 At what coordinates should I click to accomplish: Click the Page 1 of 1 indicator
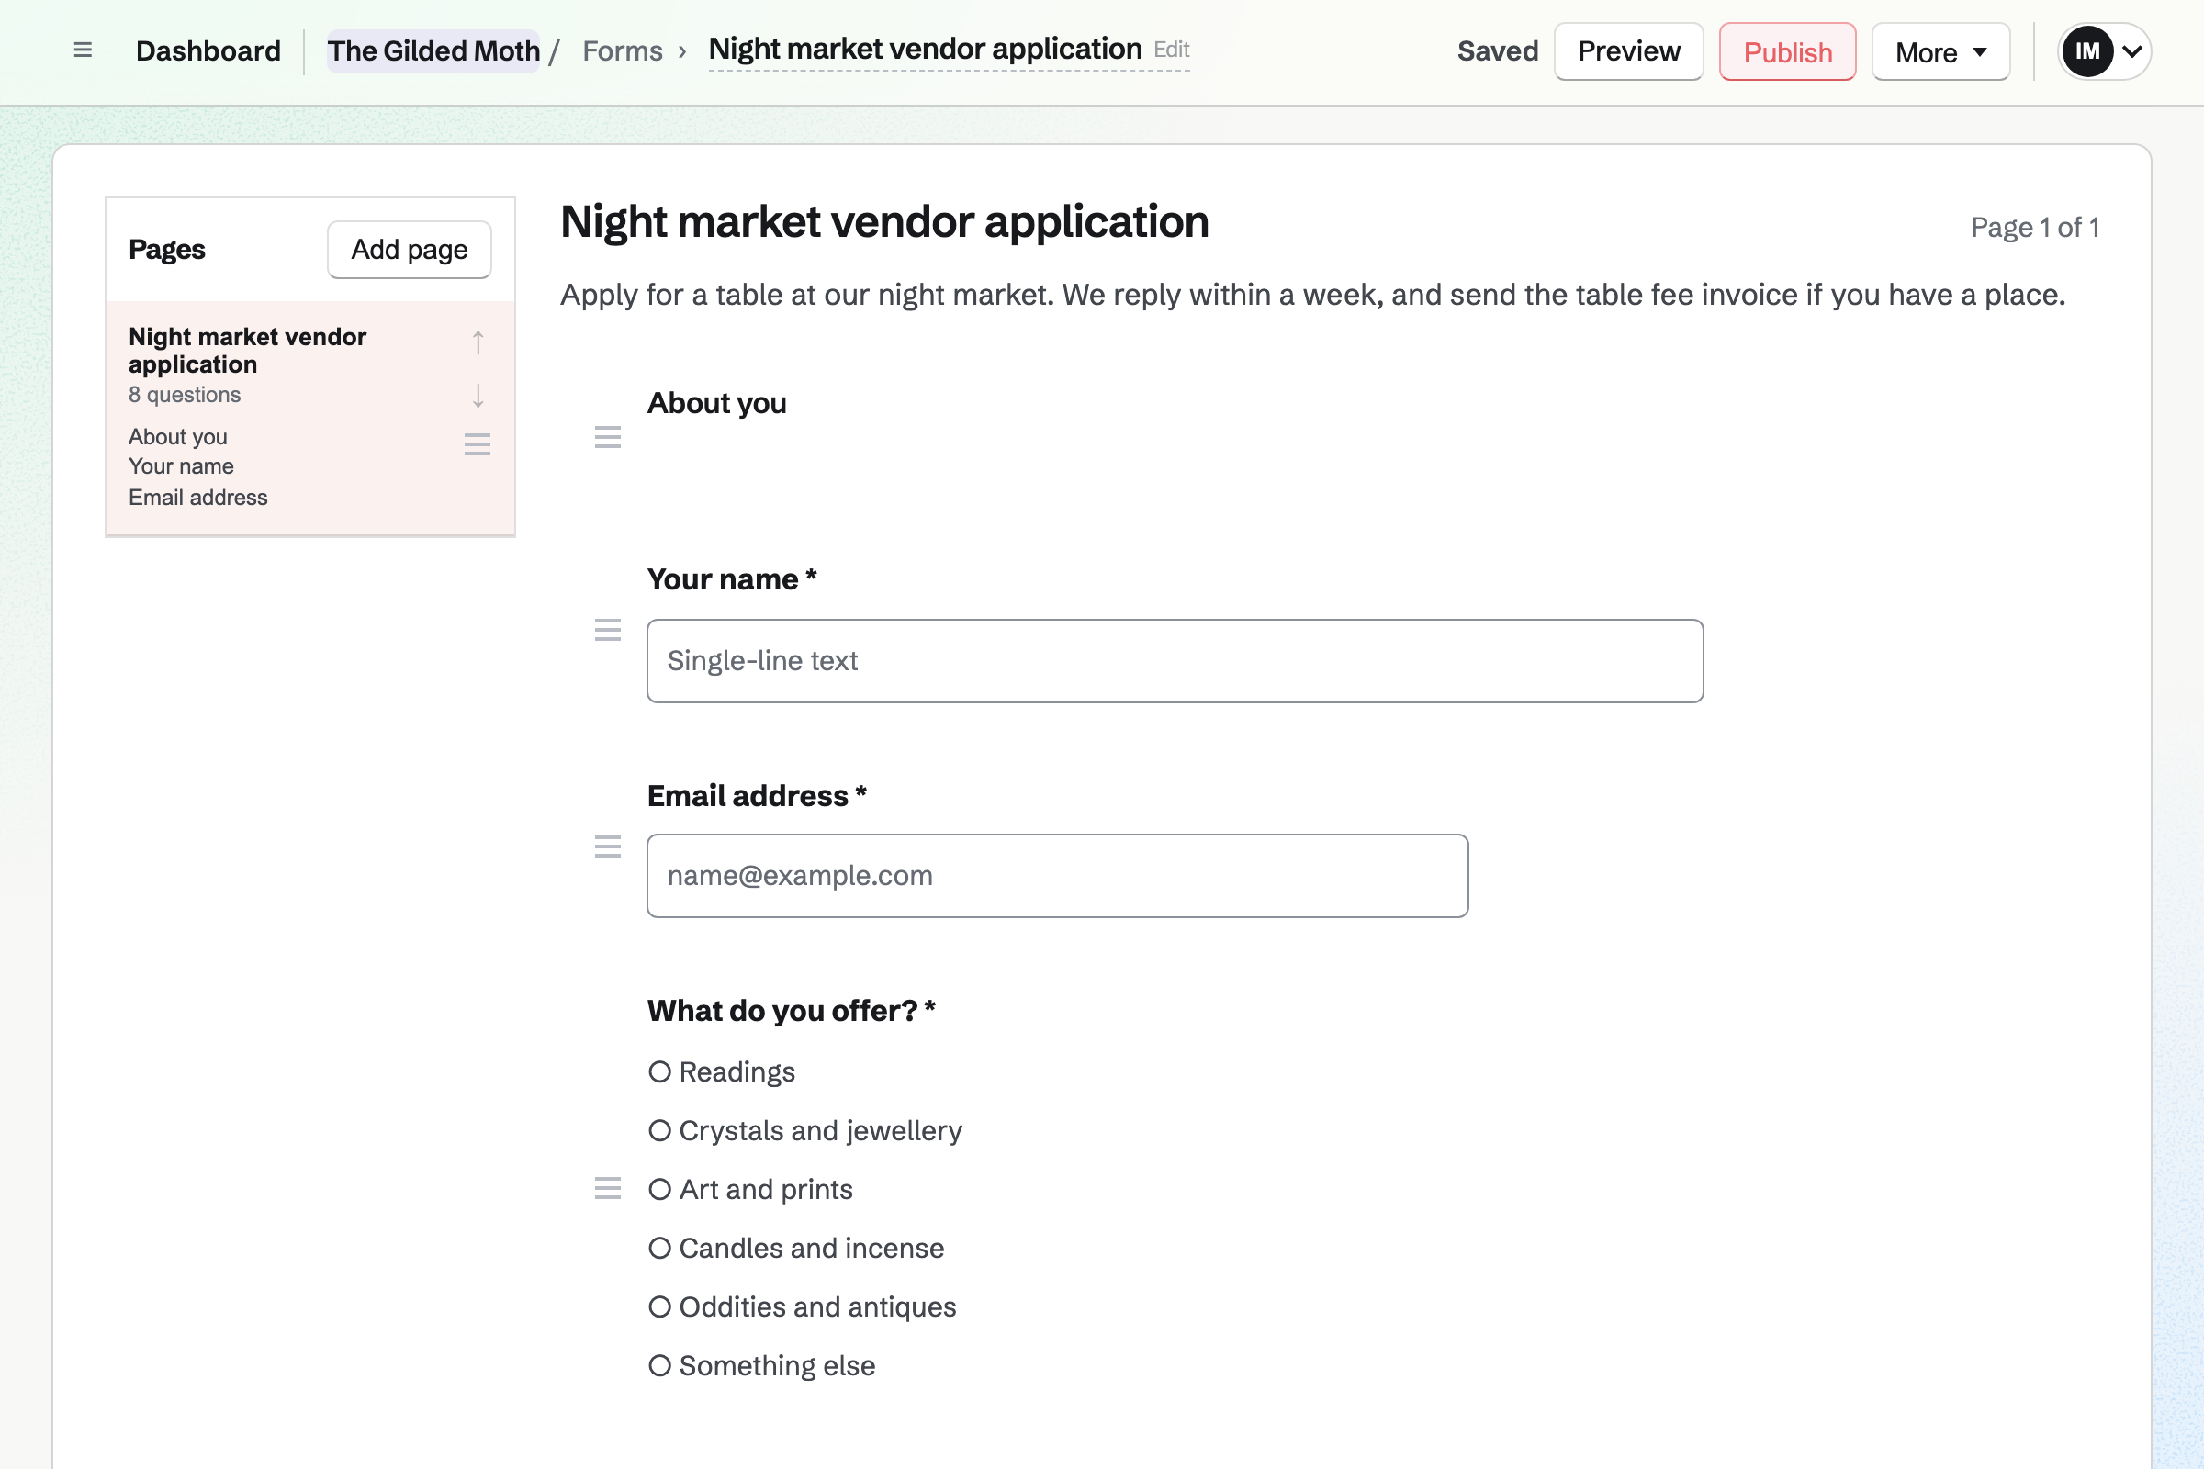point(2034,228)
